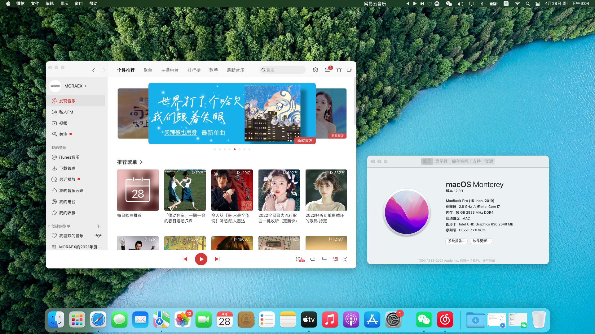Start heartbeat mode next to 我喜欢的音乐
595x334 pixels.
coord(99,236)
